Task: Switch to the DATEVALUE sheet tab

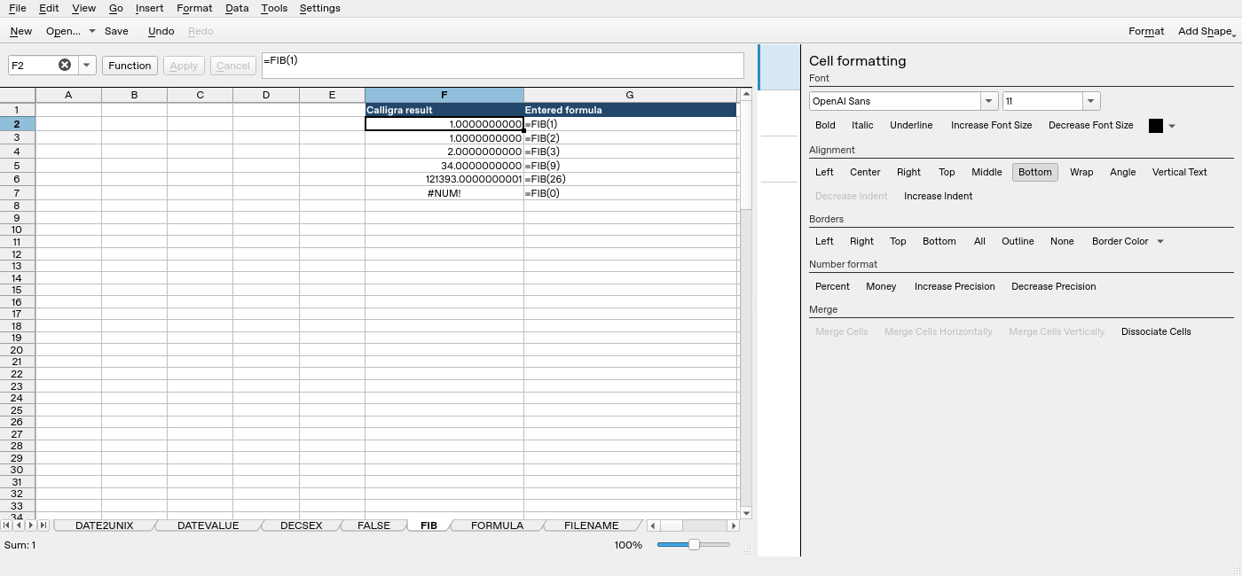Action: pyautogui.click(x=208, y=525)
